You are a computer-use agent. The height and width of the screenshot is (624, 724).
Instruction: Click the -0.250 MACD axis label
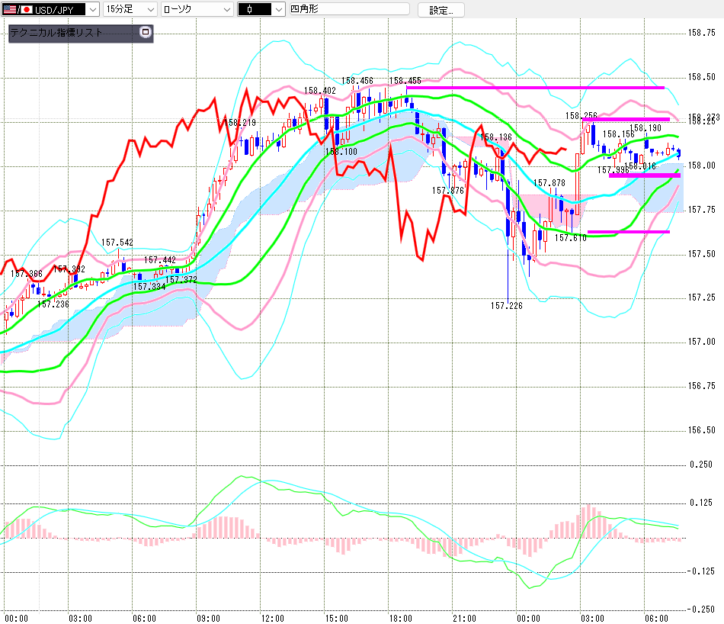(x=700, y=610)
